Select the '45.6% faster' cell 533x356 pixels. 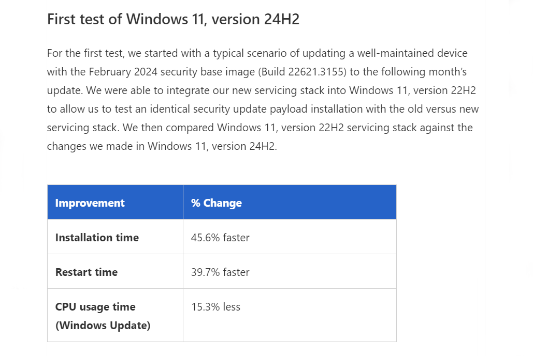tap(290, 237)
